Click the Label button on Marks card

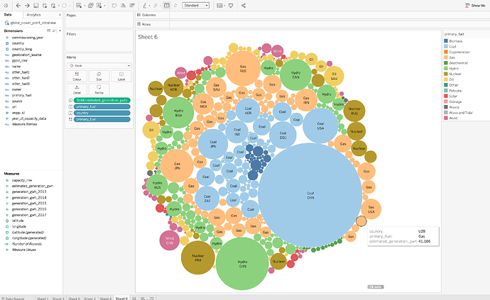pos(121,76)
